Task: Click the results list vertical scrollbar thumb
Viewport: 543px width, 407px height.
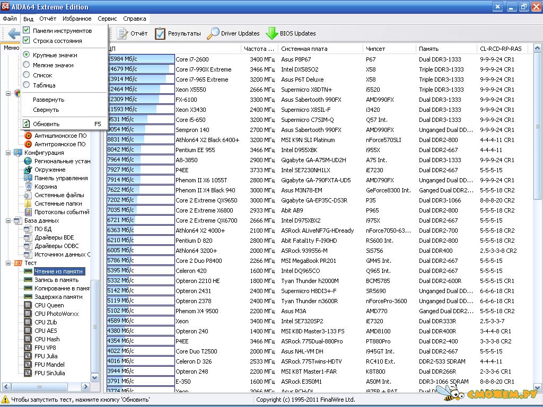Action: (538, 126)
